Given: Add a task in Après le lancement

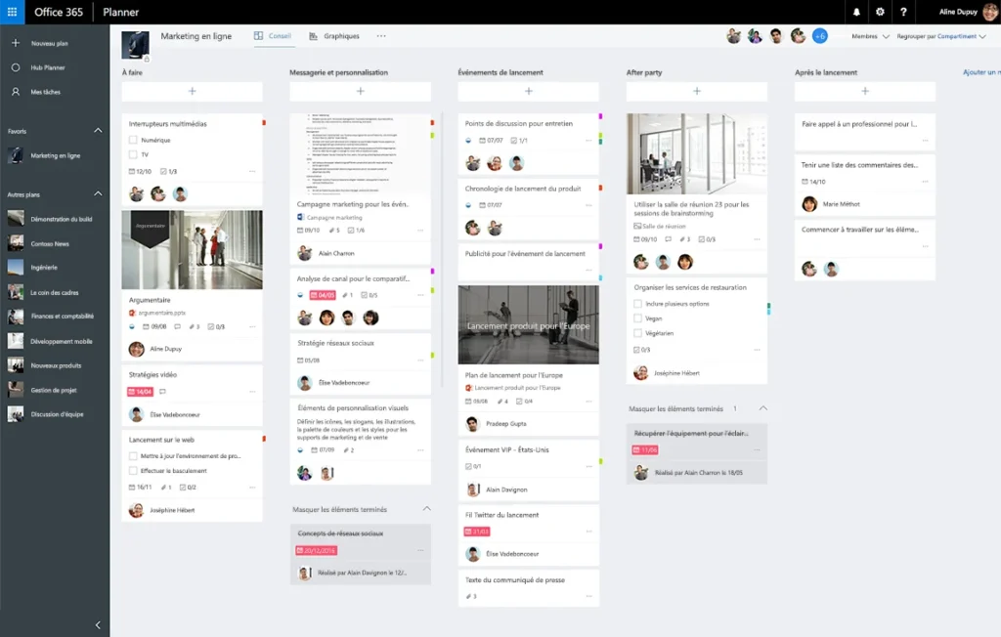Looking at the screenshot, I should click(865, 91).
